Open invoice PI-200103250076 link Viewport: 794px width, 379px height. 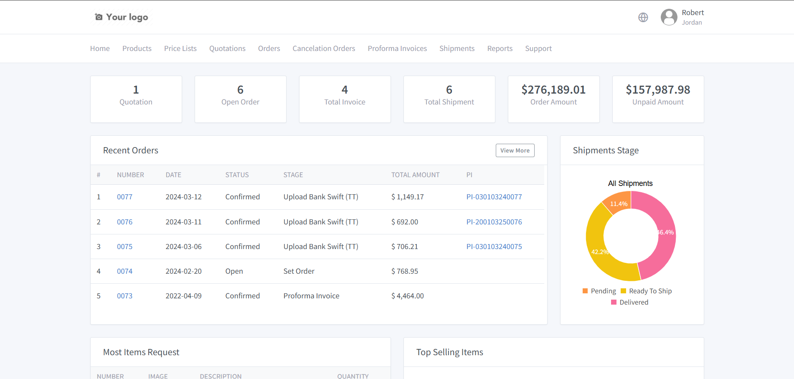point(494,222)
